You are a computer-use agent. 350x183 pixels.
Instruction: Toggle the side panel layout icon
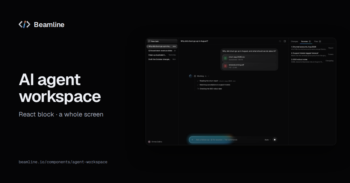(x=285, y=41)
